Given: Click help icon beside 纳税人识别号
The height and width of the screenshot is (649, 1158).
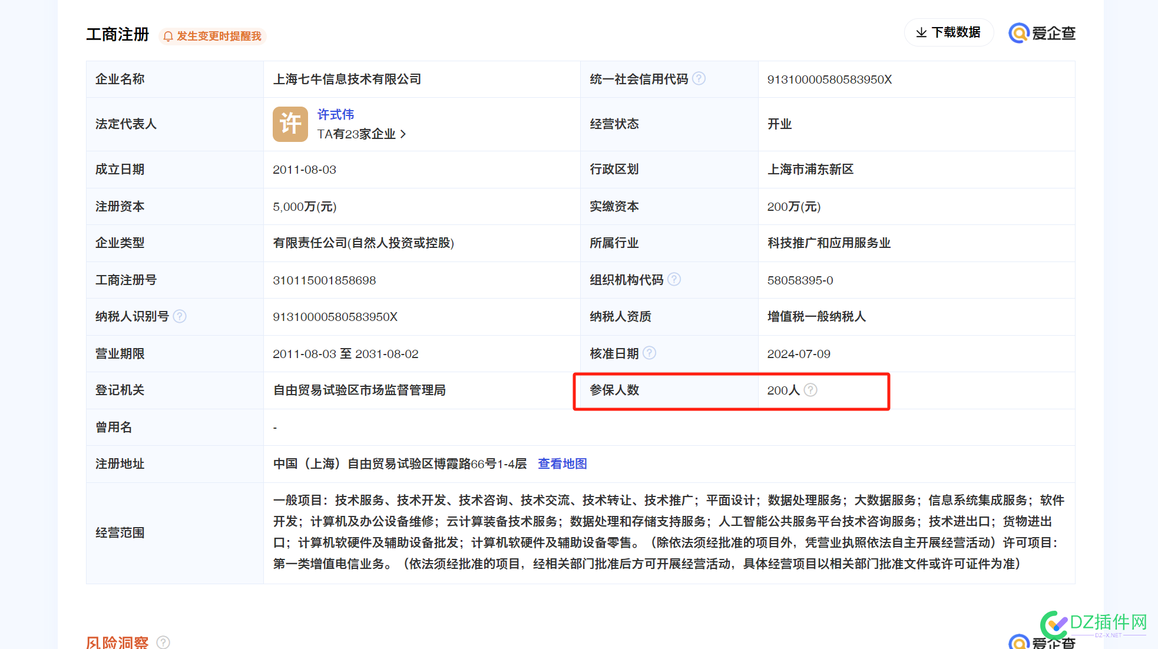Looking at the screenshot, I should point(180,316).
